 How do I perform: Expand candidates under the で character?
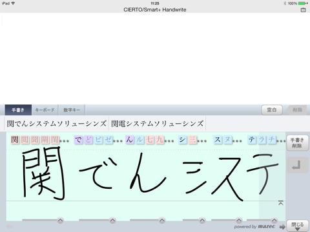click(x=112, y=220)
